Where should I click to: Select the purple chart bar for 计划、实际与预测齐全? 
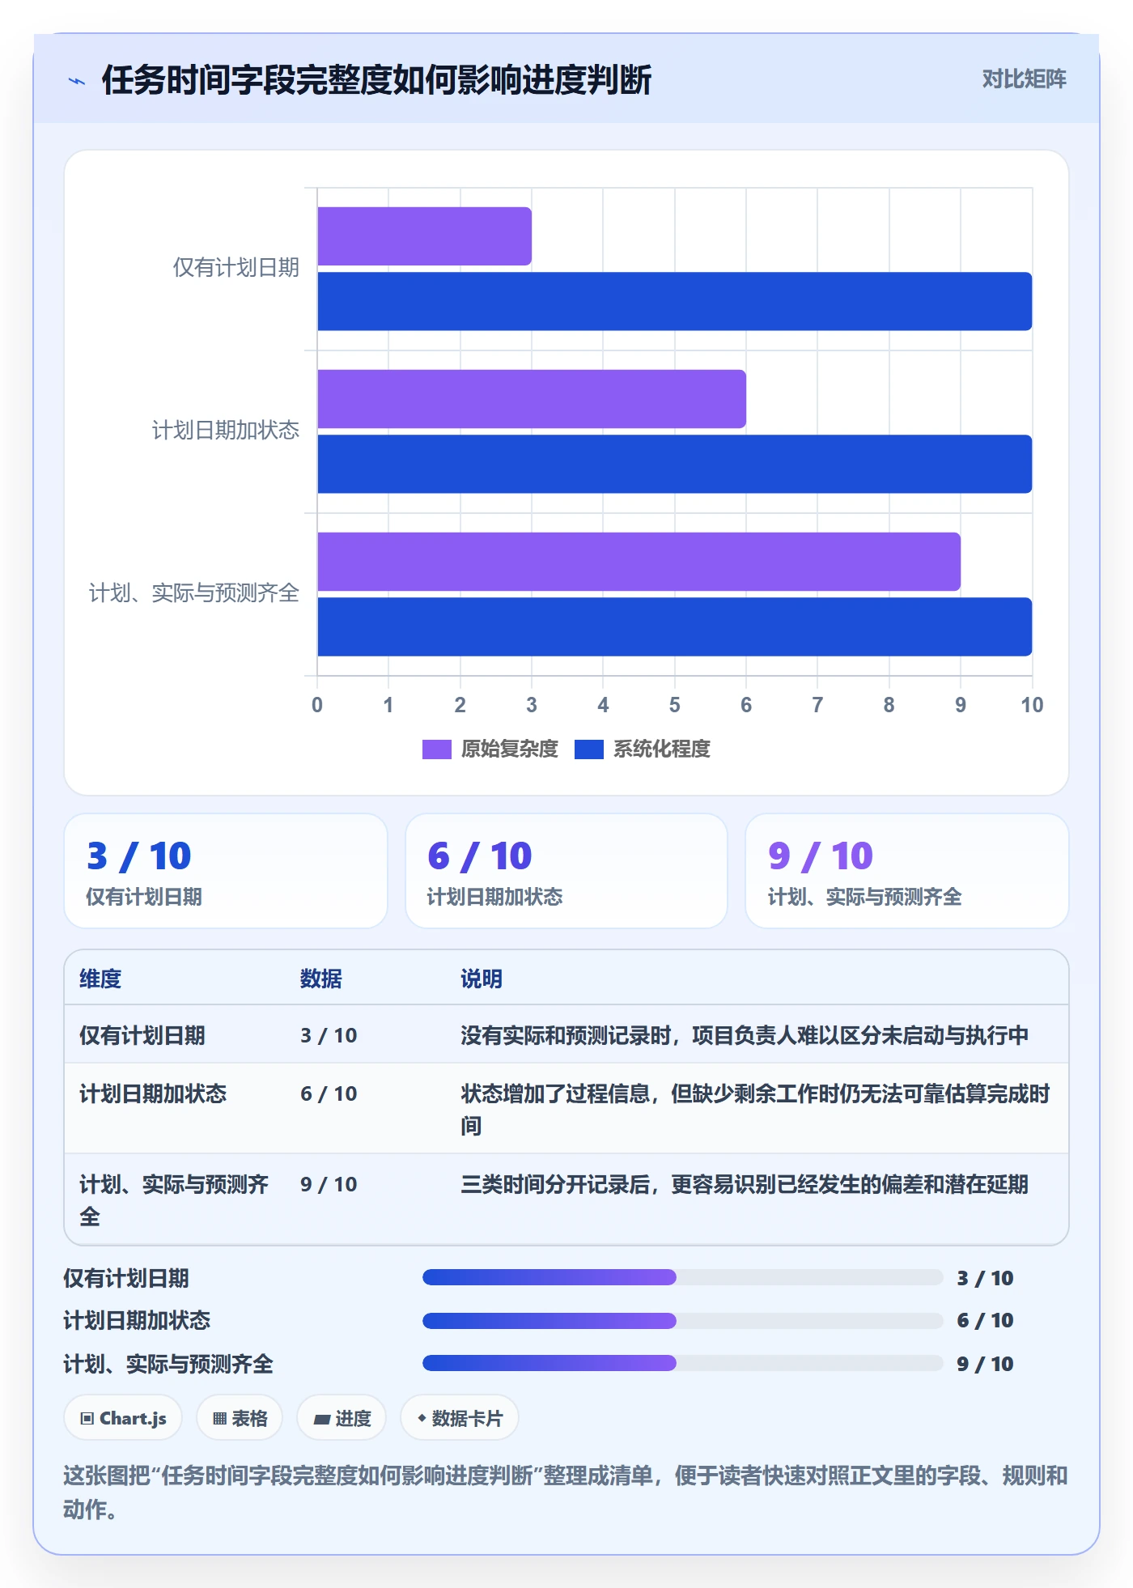639,562
